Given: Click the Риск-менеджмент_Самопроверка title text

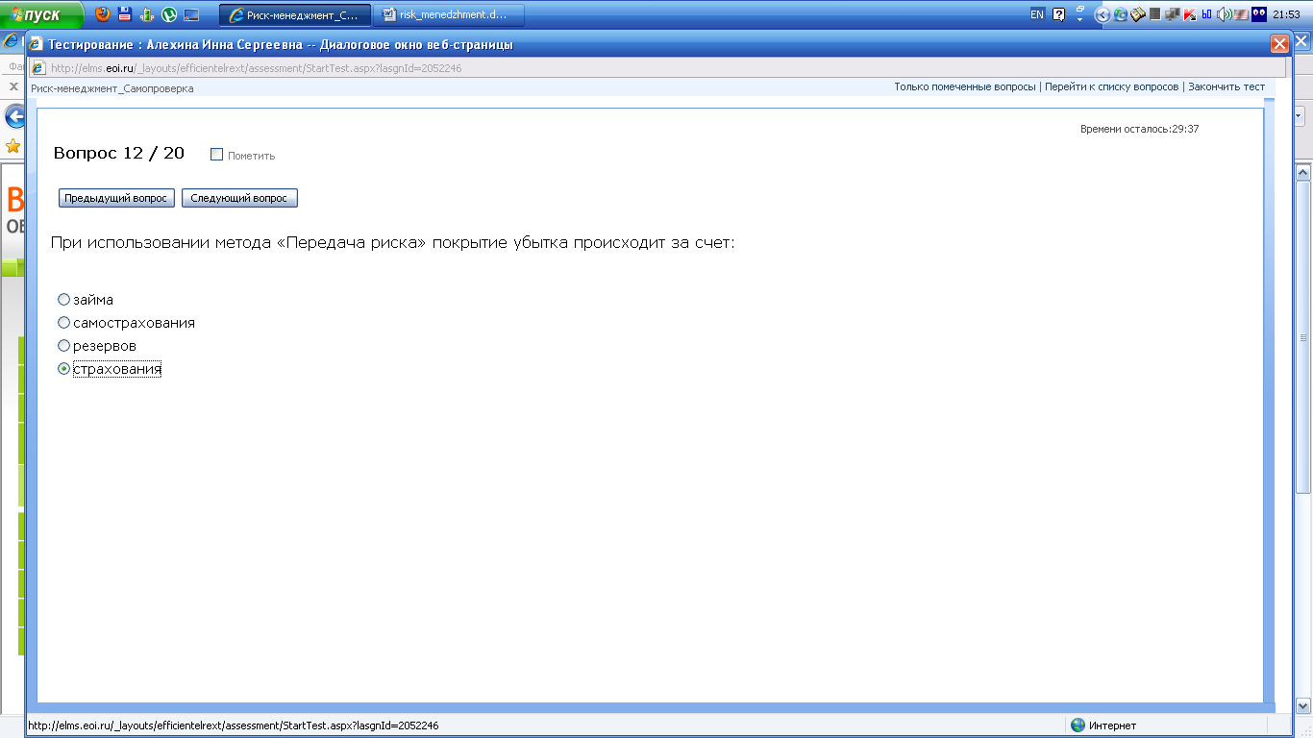Looking at the screenshot, I should click(x=111, y=88).
